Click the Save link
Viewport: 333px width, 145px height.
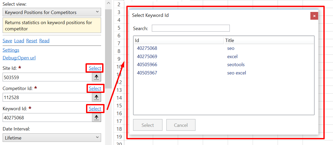(x=7, y=41)
